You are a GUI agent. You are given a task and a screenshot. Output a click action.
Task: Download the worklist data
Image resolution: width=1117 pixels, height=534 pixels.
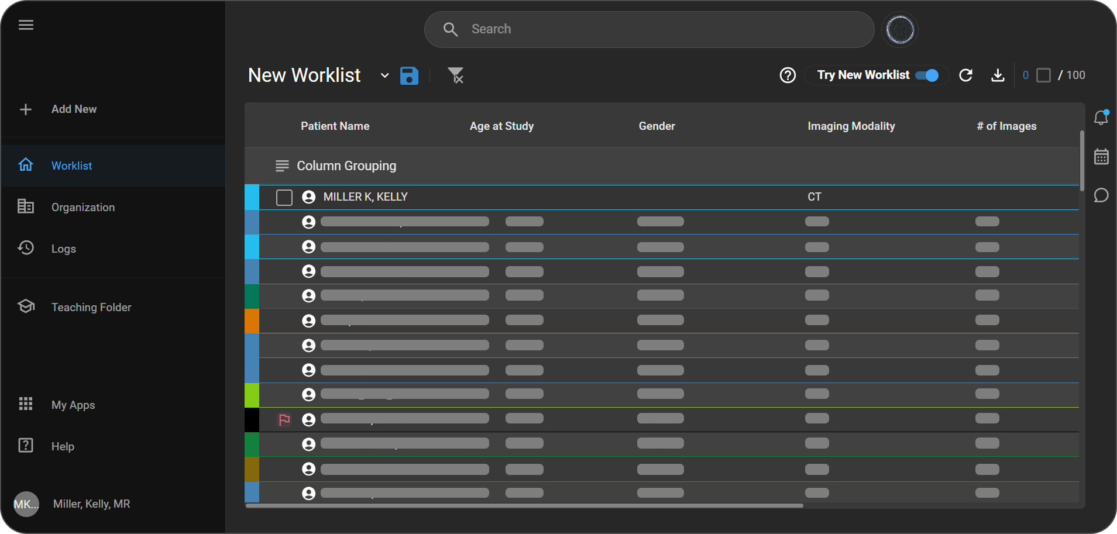(998, 75)
